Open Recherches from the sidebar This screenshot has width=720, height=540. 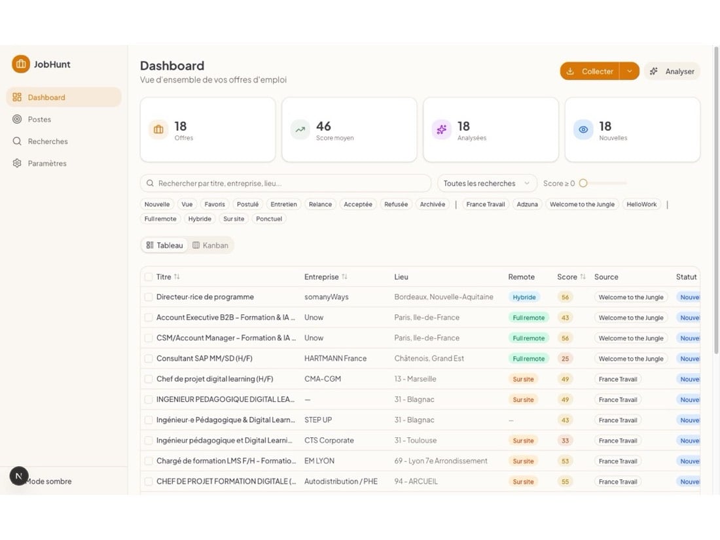coord(64,141)
